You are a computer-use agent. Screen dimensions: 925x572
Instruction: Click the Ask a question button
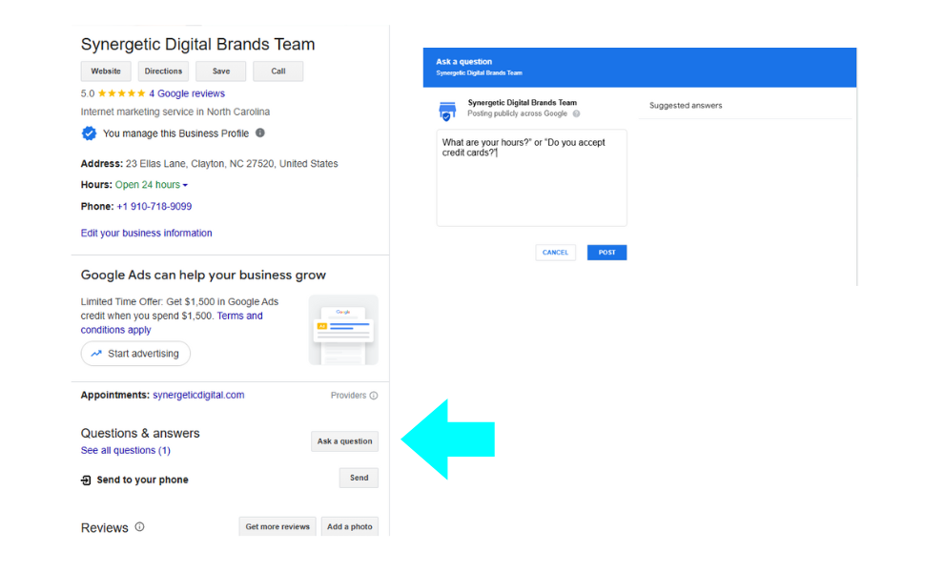point(344,441)
